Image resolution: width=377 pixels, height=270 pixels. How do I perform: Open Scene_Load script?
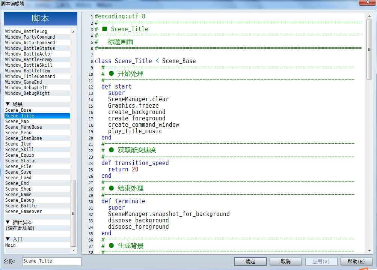point(38,178)
